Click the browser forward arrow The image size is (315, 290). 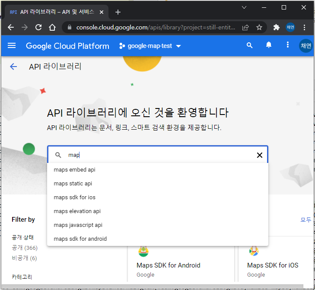(x=25, y=27)
